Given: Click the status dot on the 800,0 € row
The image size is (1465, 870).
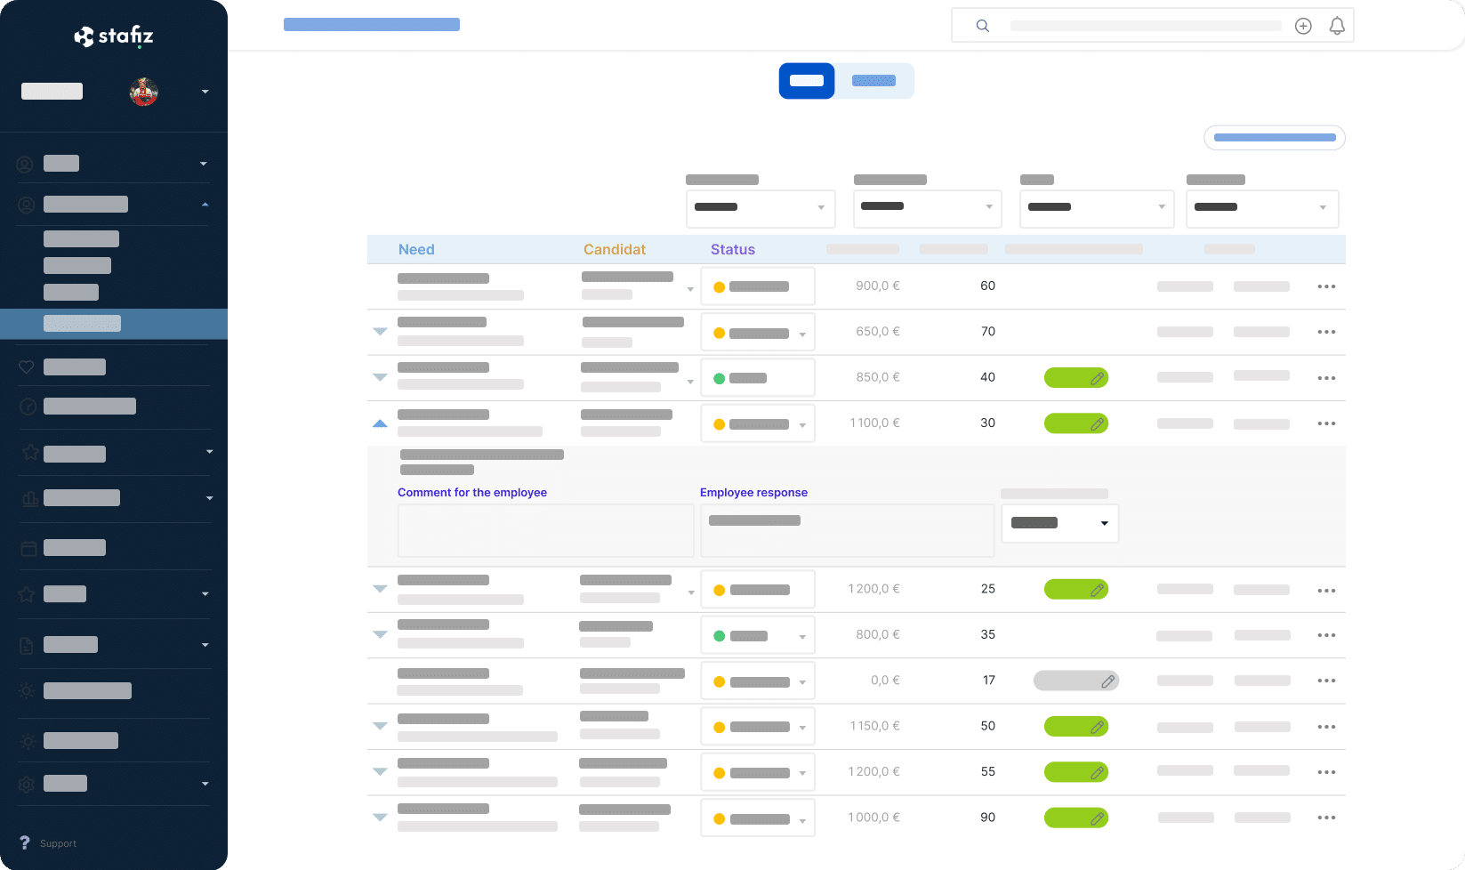Looking at the screenshot, I should (719, 635).
